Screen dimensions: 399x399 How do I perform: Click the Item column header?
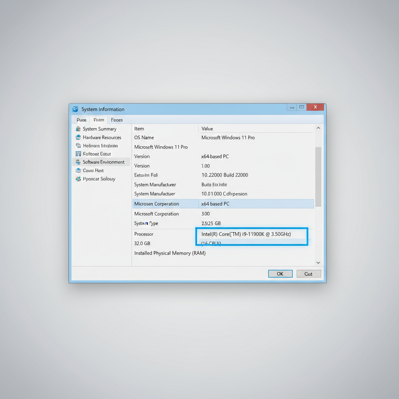pos(139,129)
